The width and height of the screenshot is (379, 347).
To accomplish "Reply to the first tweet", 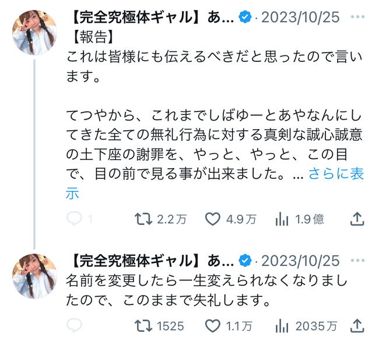I will (74, 219).
